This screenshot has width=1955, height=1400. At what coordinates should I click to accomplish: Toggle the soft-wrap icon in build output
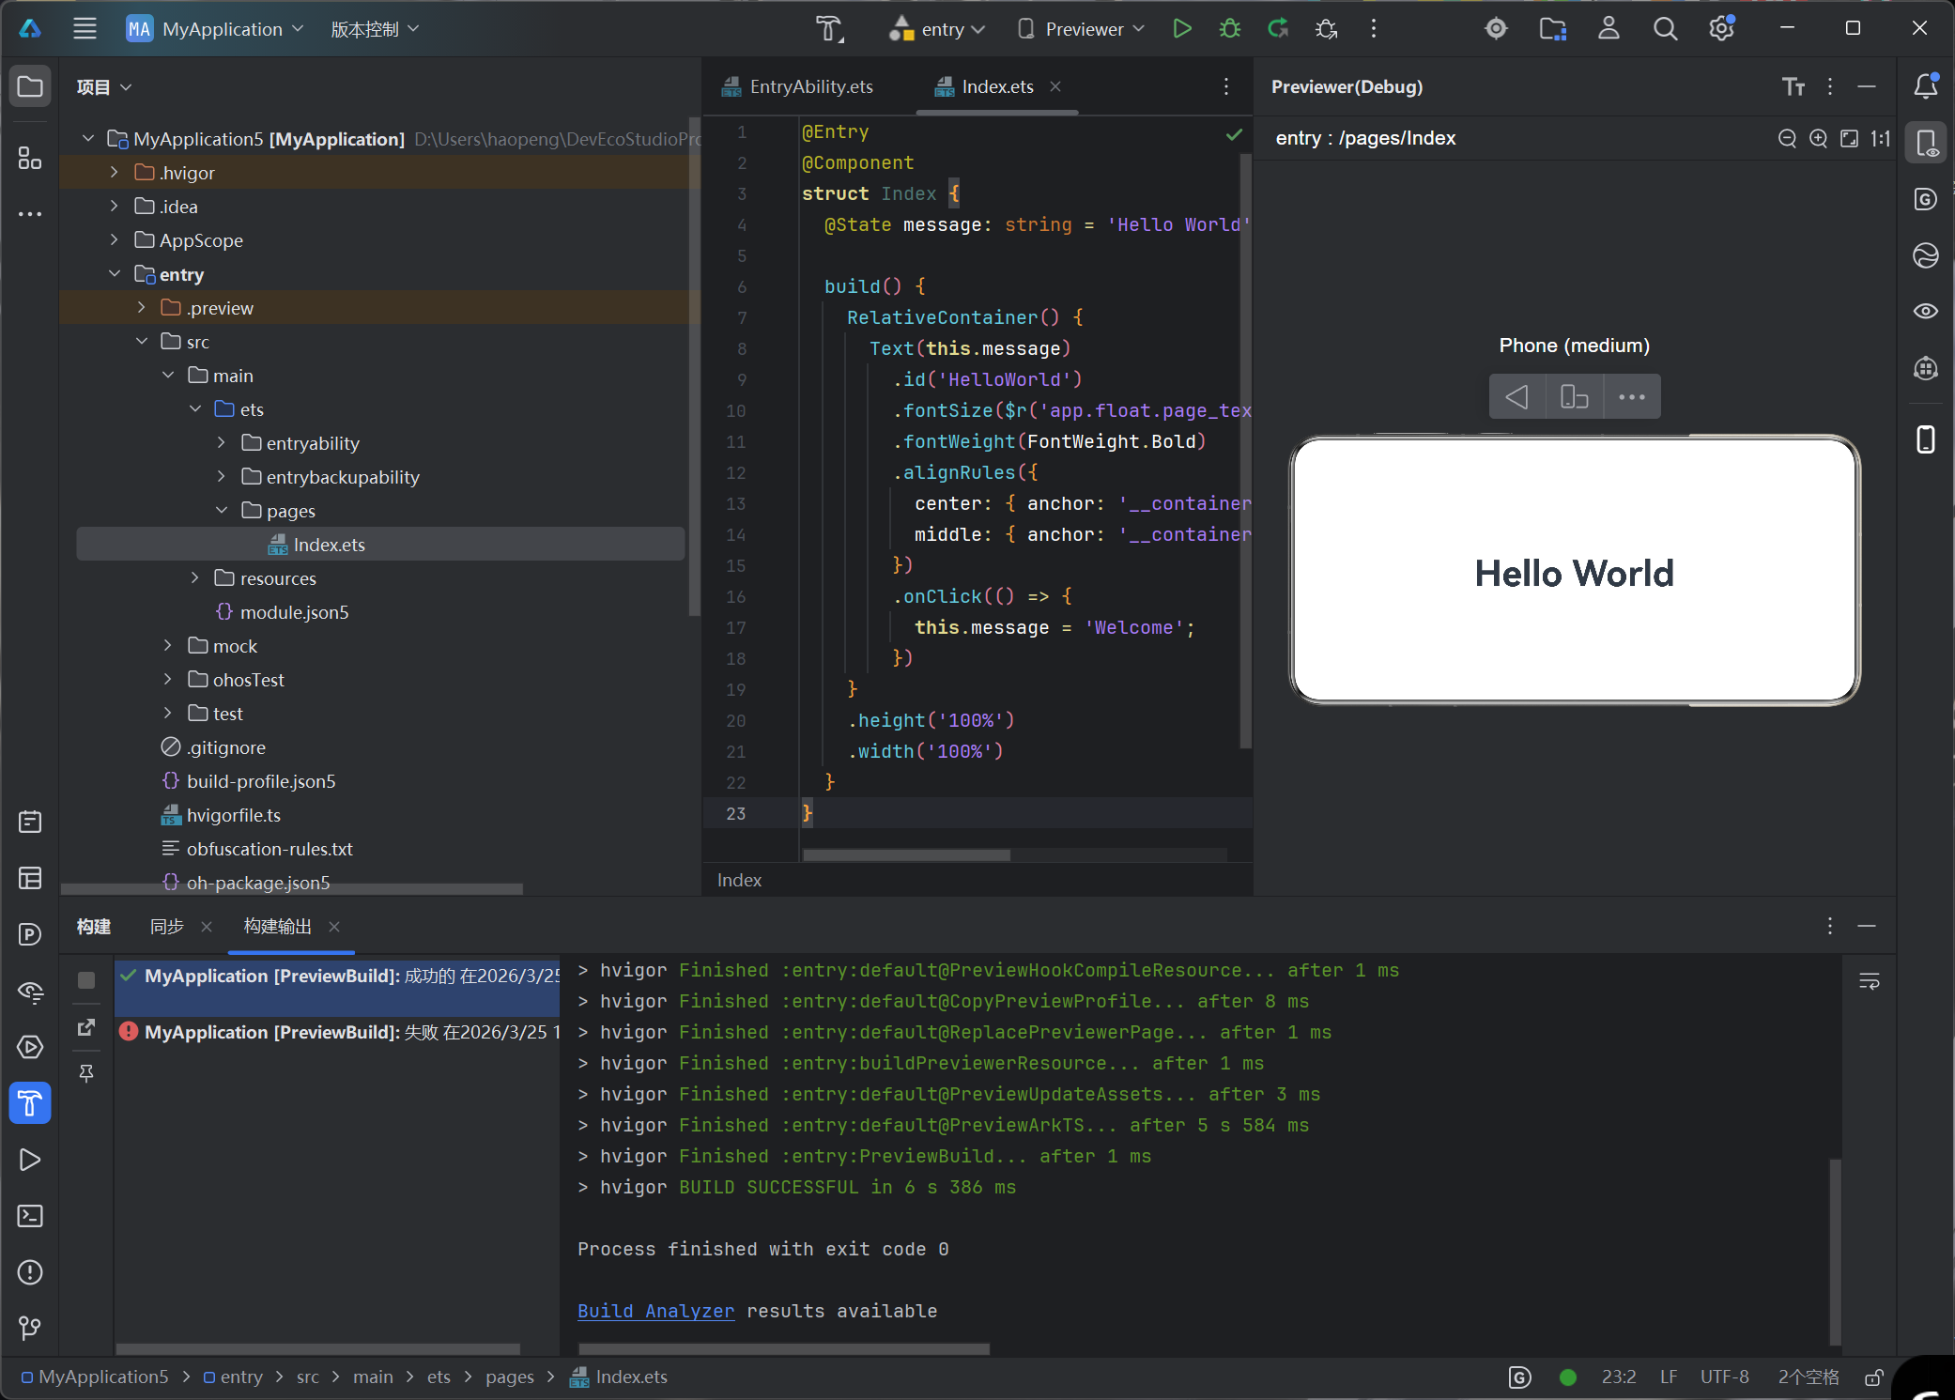pyautogui.click(x=1869, y=981)
